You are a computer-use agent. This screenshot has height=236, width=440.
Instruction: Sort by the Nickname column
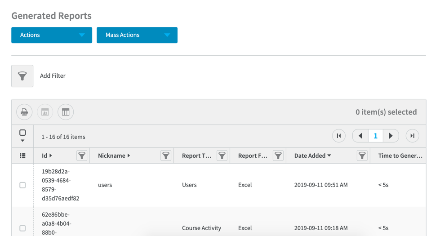114,156
